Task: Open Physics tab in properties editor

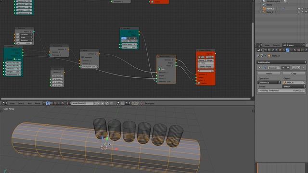Action: tap(306, 50)
